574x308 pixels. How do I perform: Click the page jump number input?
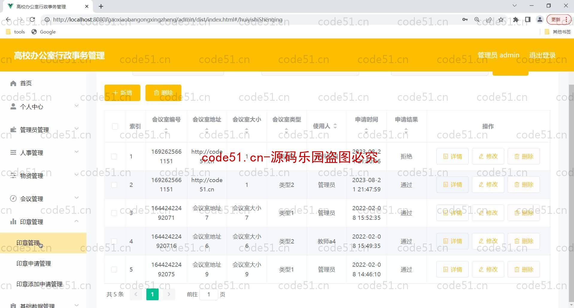[x=209, y=295]
